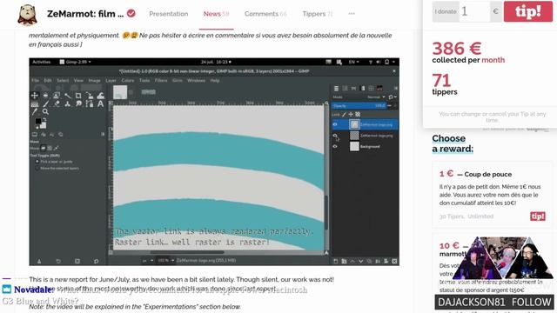
Task: Open EN keyboard layout dropdown
Action: tap(354, 62)
